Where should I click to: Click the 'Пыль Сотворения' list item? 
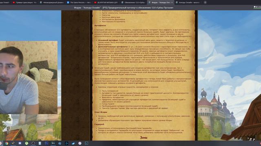110,91
